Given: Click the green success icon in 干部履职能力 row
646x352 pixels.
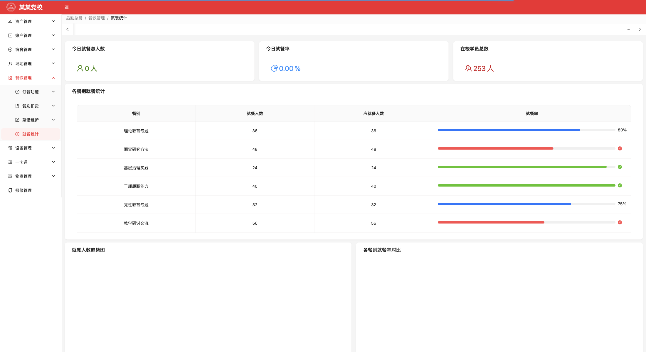Looking at the screenshot, I should 620,185.
